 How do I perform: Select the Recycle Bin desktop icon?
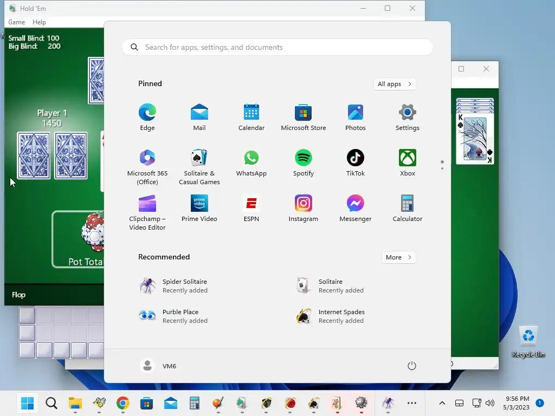click(528, 341)
